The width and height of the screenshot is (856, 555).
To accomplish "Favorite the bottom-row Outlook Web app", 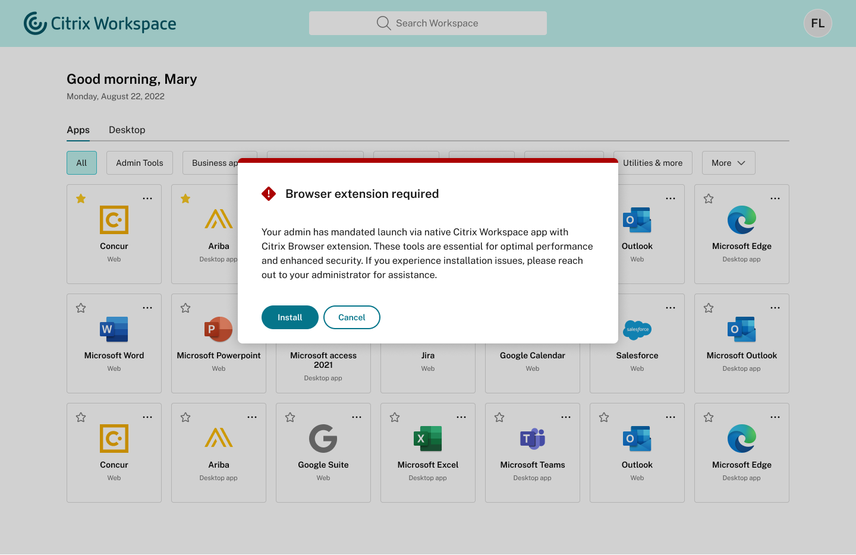I will point(604,417).
